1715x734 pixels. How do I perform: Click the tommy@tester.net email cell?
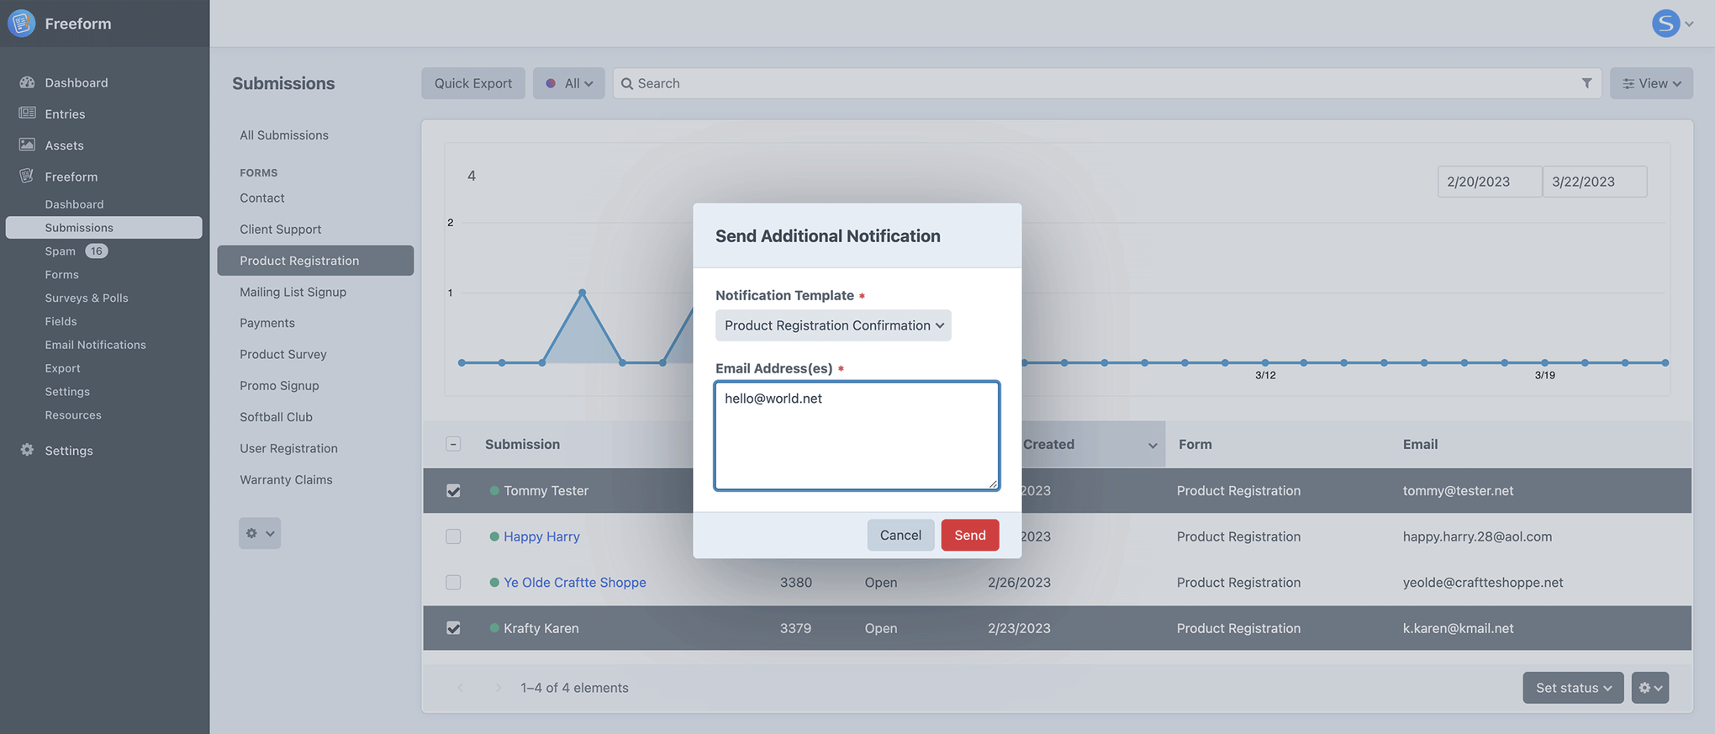1458,491
